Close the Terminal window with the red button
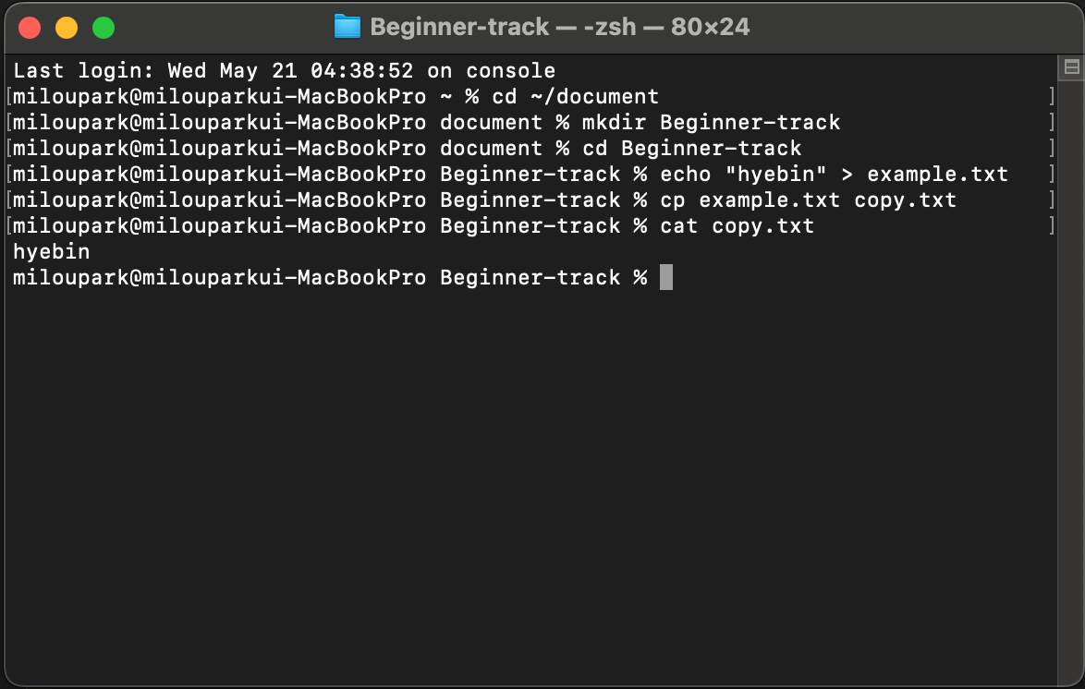 pos(30,28)
